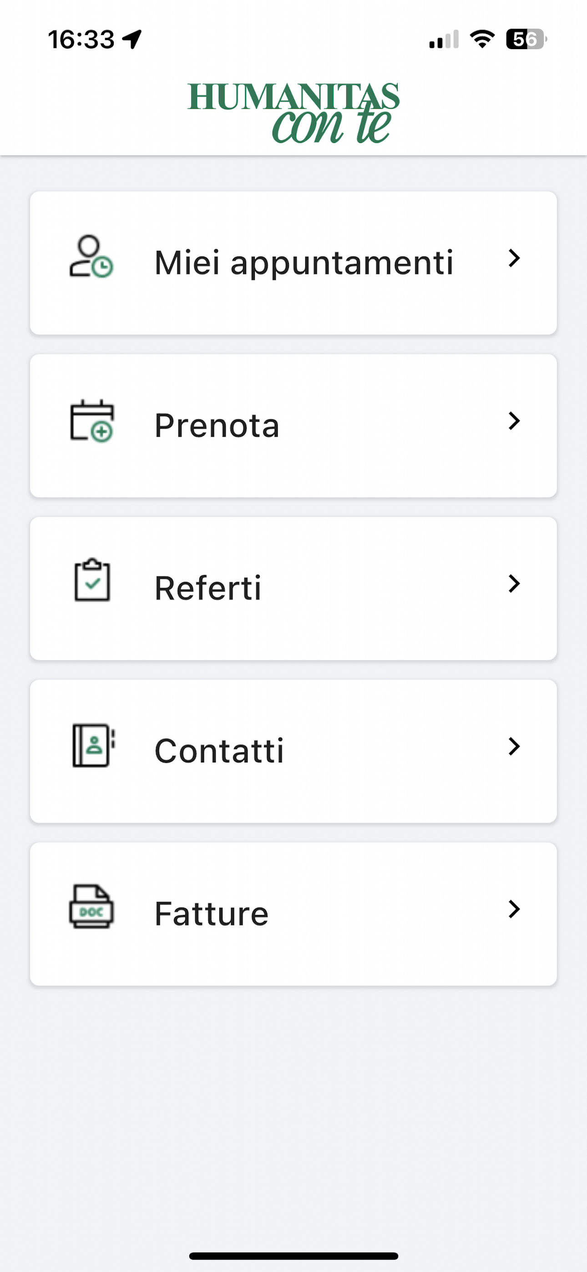
Task: Open Referti using its right chevron
Action: pos(514,584)
